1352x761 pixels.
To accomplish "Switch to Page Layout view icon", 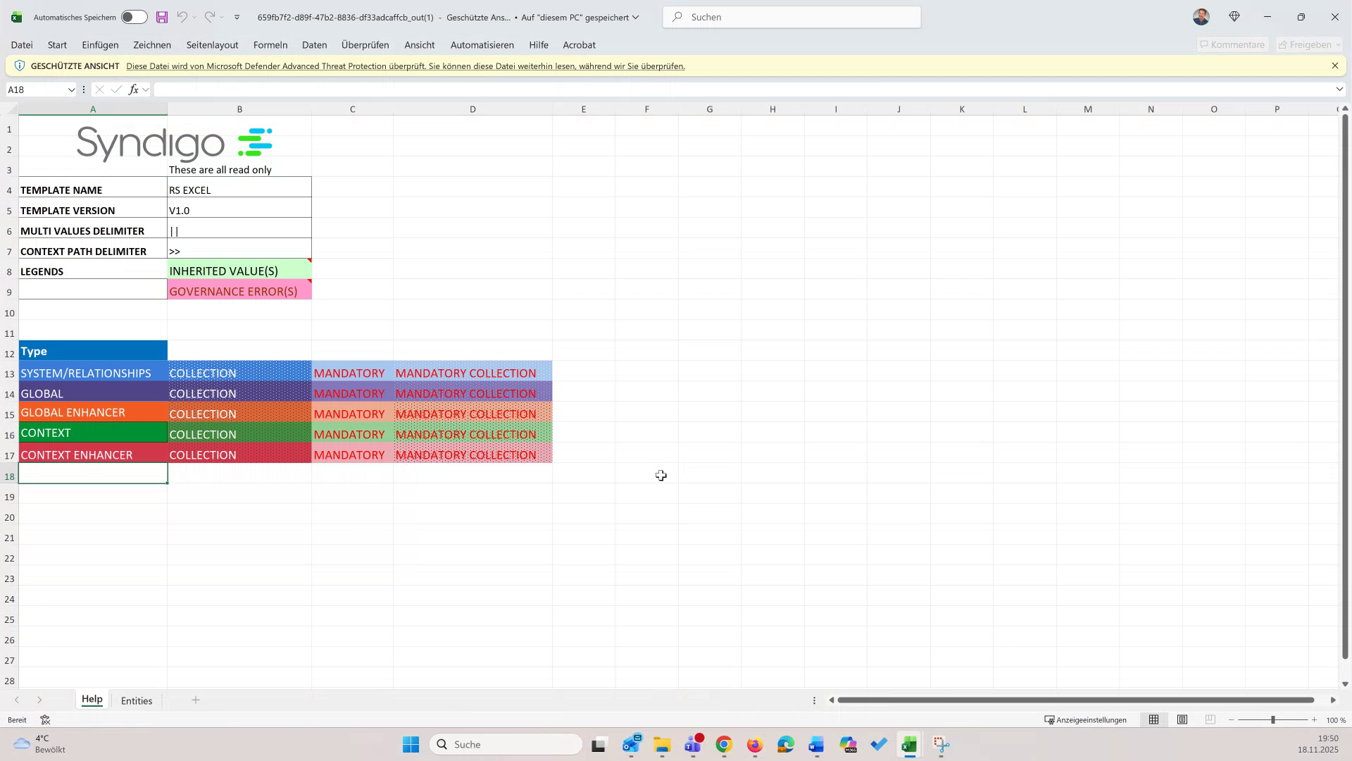I will 1182,719.
